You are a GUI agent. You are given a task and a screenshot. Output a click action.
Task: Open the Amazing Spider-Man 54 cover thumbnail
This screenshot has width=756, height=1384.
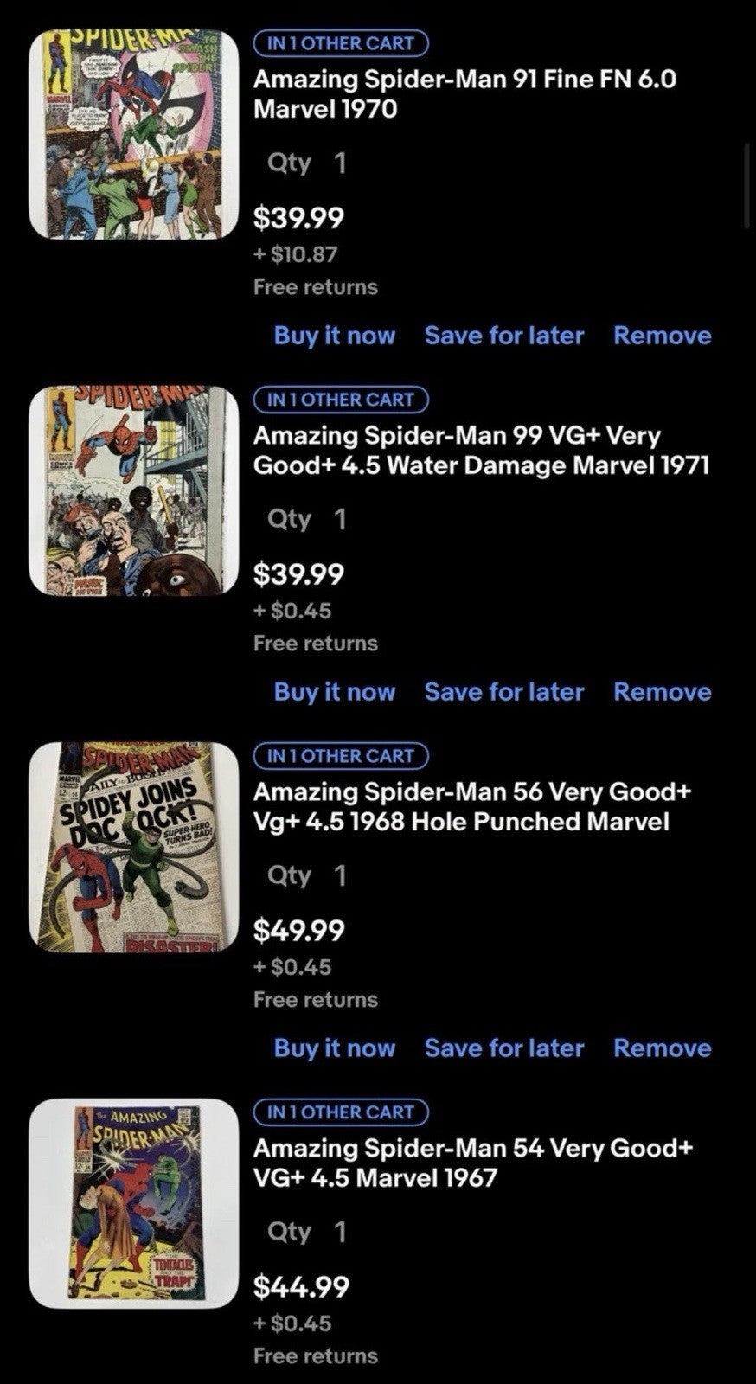tap(134, 1203)
